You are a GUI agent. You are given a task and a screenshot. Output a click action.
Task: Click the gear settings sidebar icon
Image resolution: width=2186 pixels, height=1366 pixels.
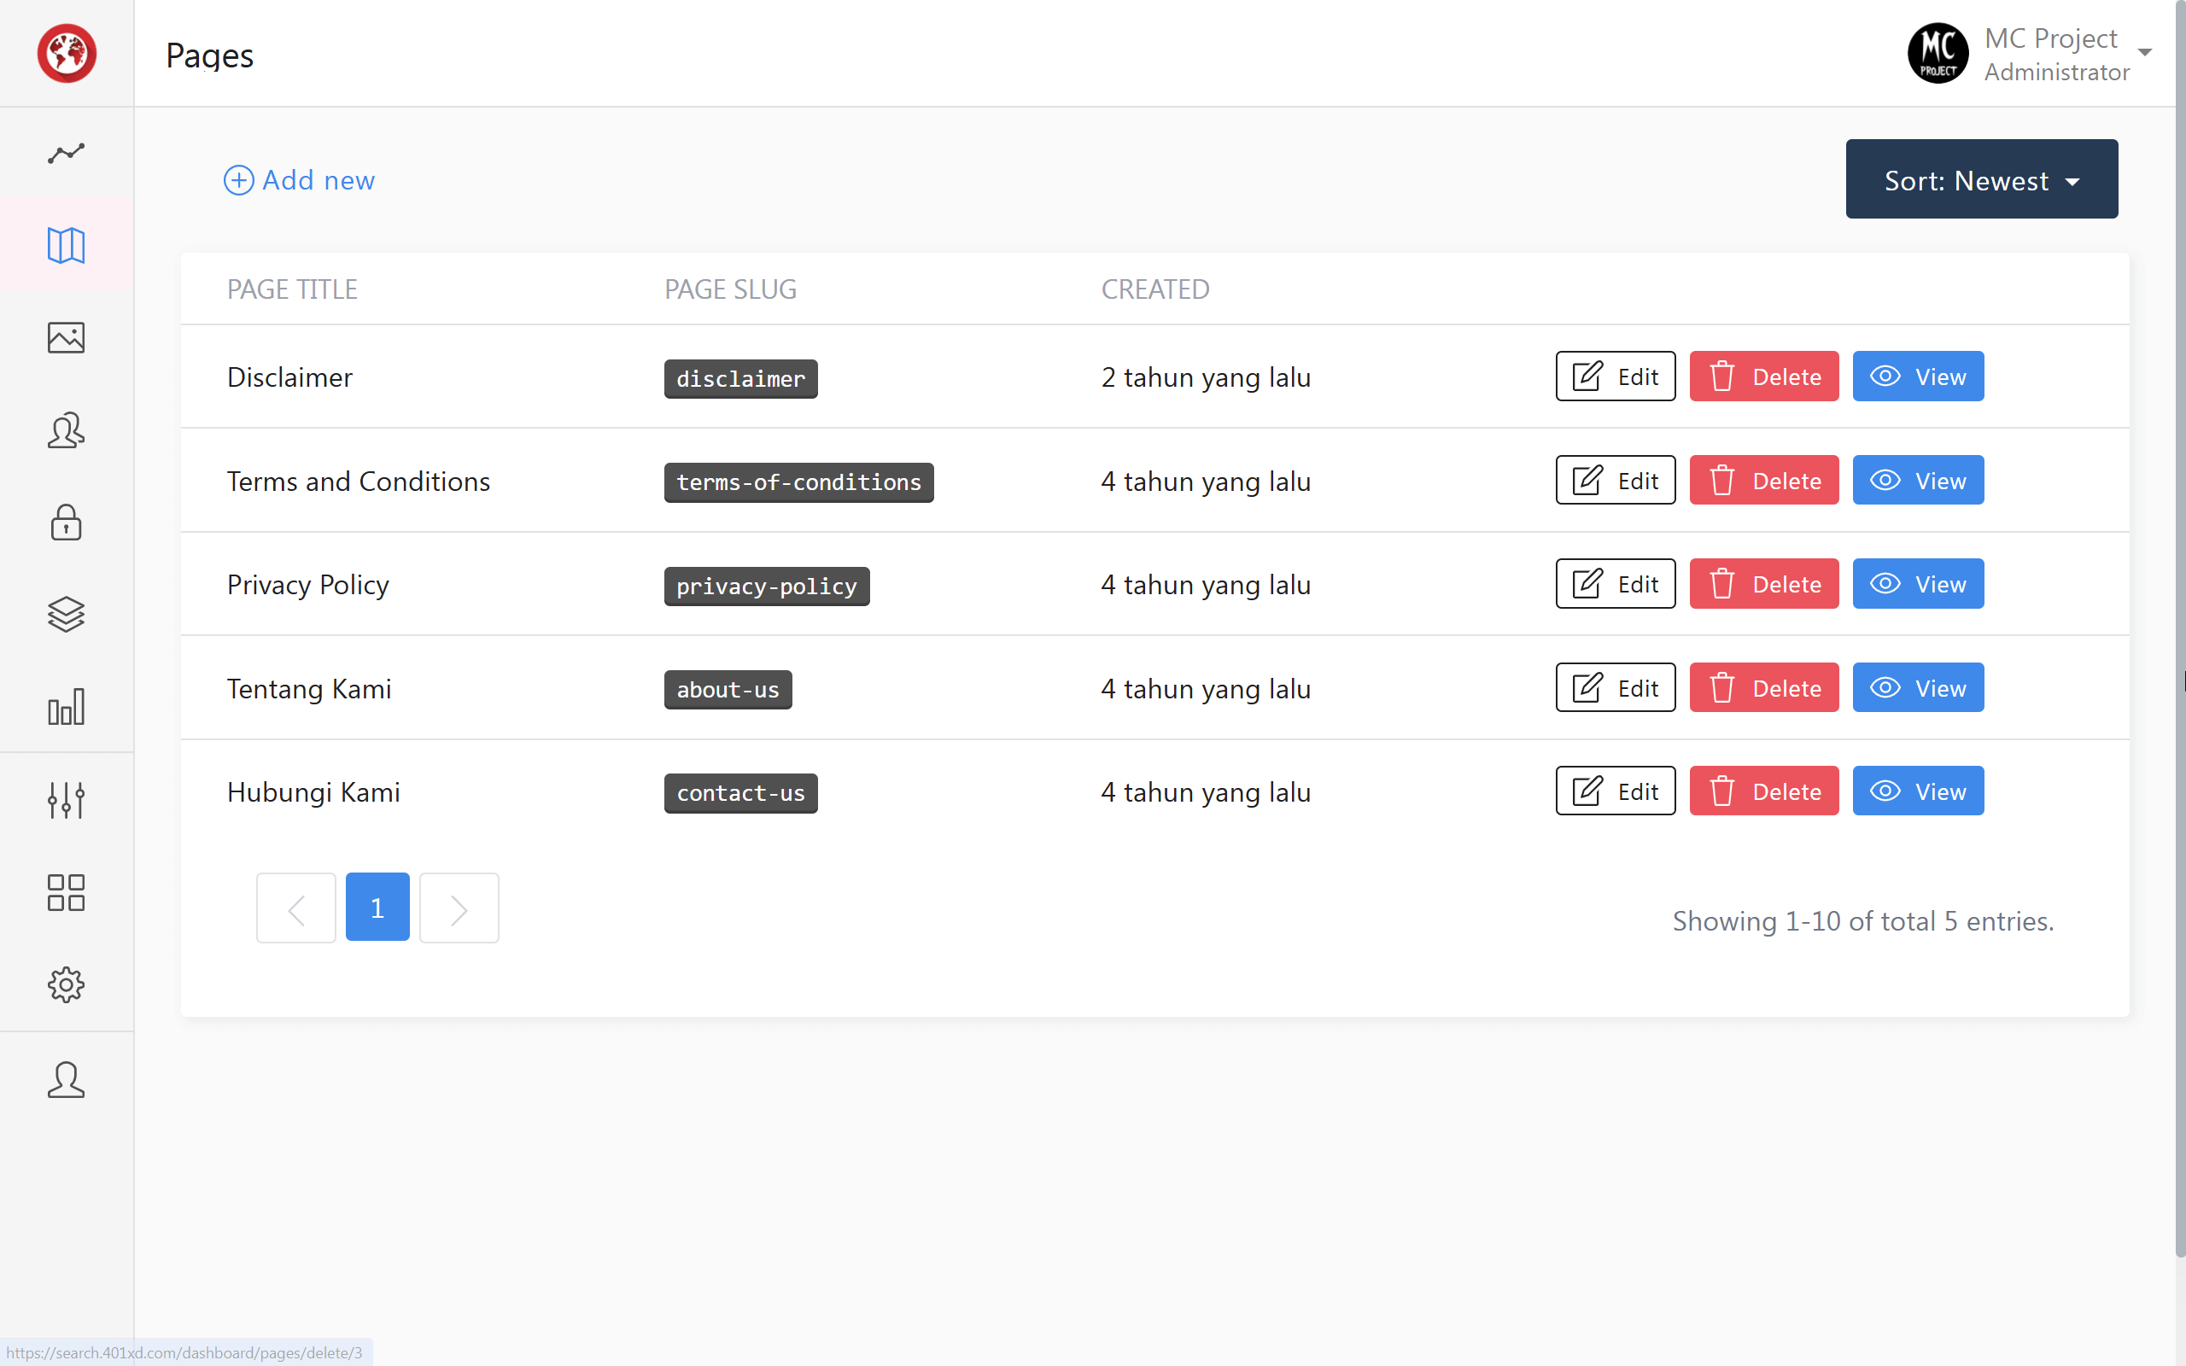pyautogui.click(x=66, y=984)
